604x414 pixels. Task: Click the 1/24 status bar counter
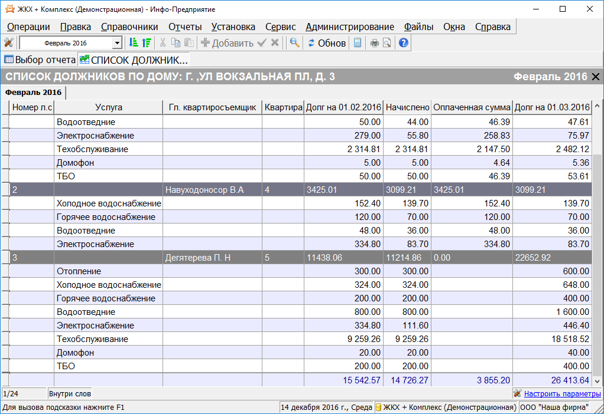pyautogui.click(x=24, y=393)
